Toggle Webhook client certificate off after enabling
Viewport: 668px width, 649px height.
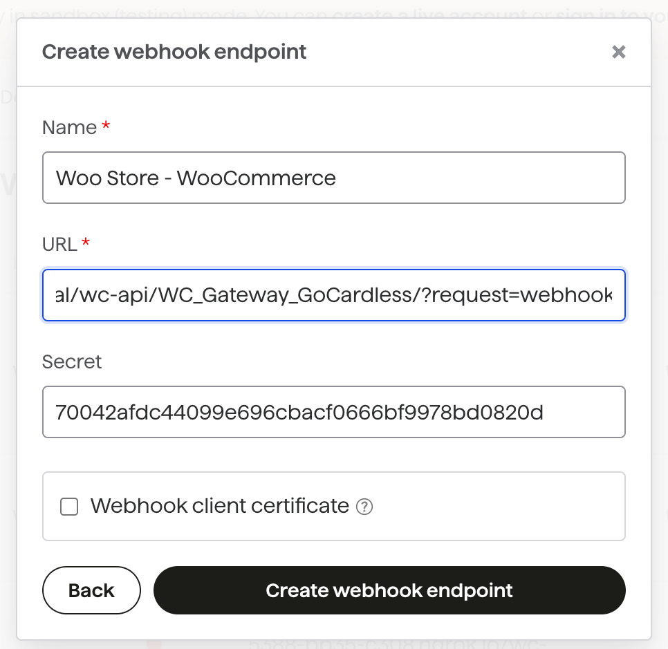pyautogui.click(x=68, y=507)
